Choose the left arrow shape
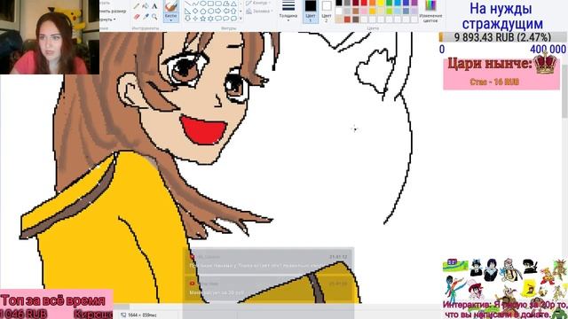 226,12
